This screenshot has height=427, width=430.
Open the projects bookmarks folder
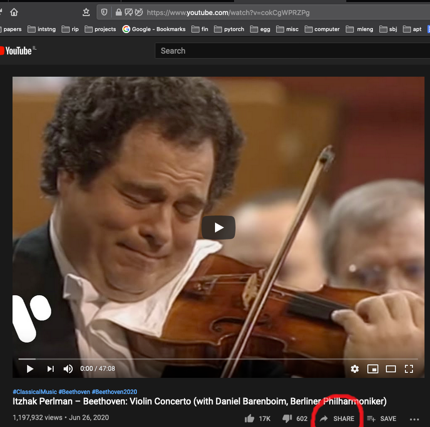pyautogui.click(x=100, y=29)
